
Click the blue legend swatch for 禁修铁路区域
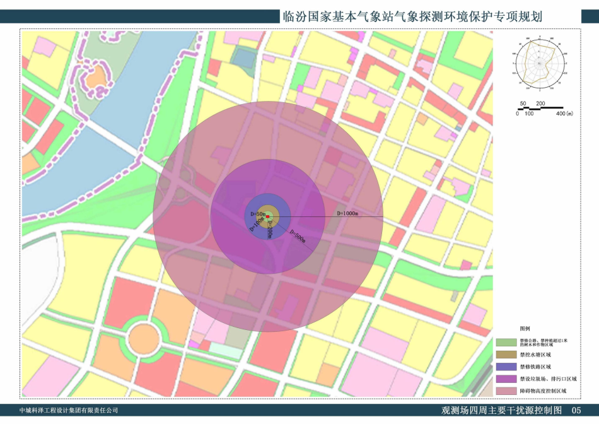(x=505, y=367)
